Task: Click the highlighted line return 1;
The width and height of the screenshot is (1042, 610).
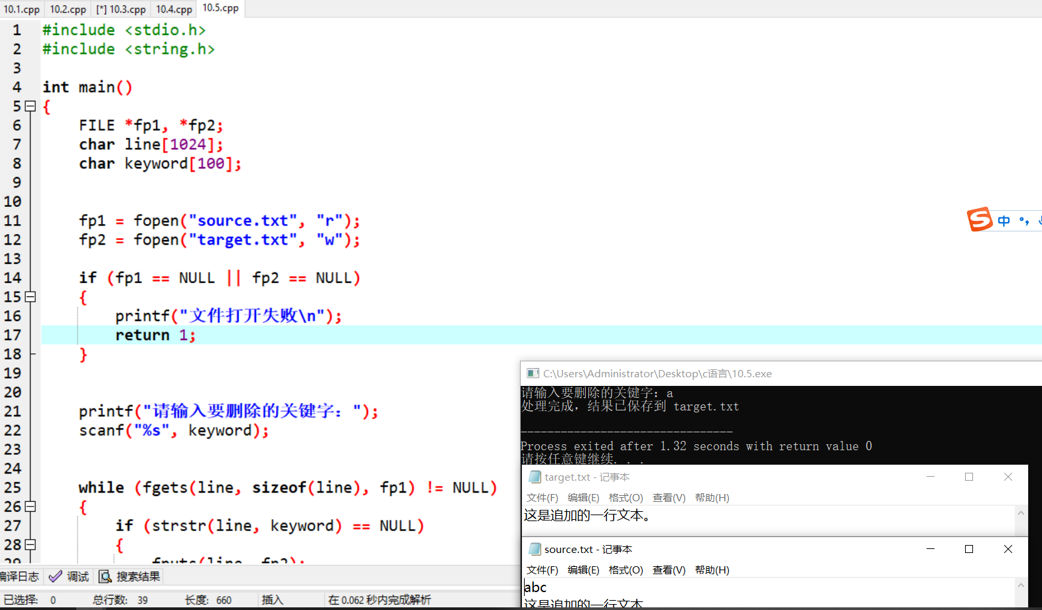Action: click(156, 335)
